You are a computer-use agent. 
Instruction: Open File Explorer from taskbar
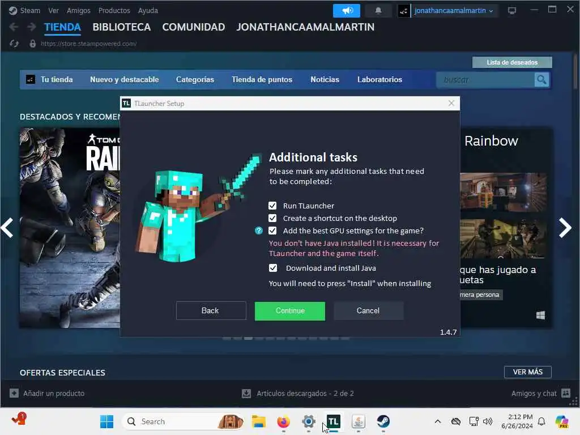pyautogui.click(x=258, y=421)
